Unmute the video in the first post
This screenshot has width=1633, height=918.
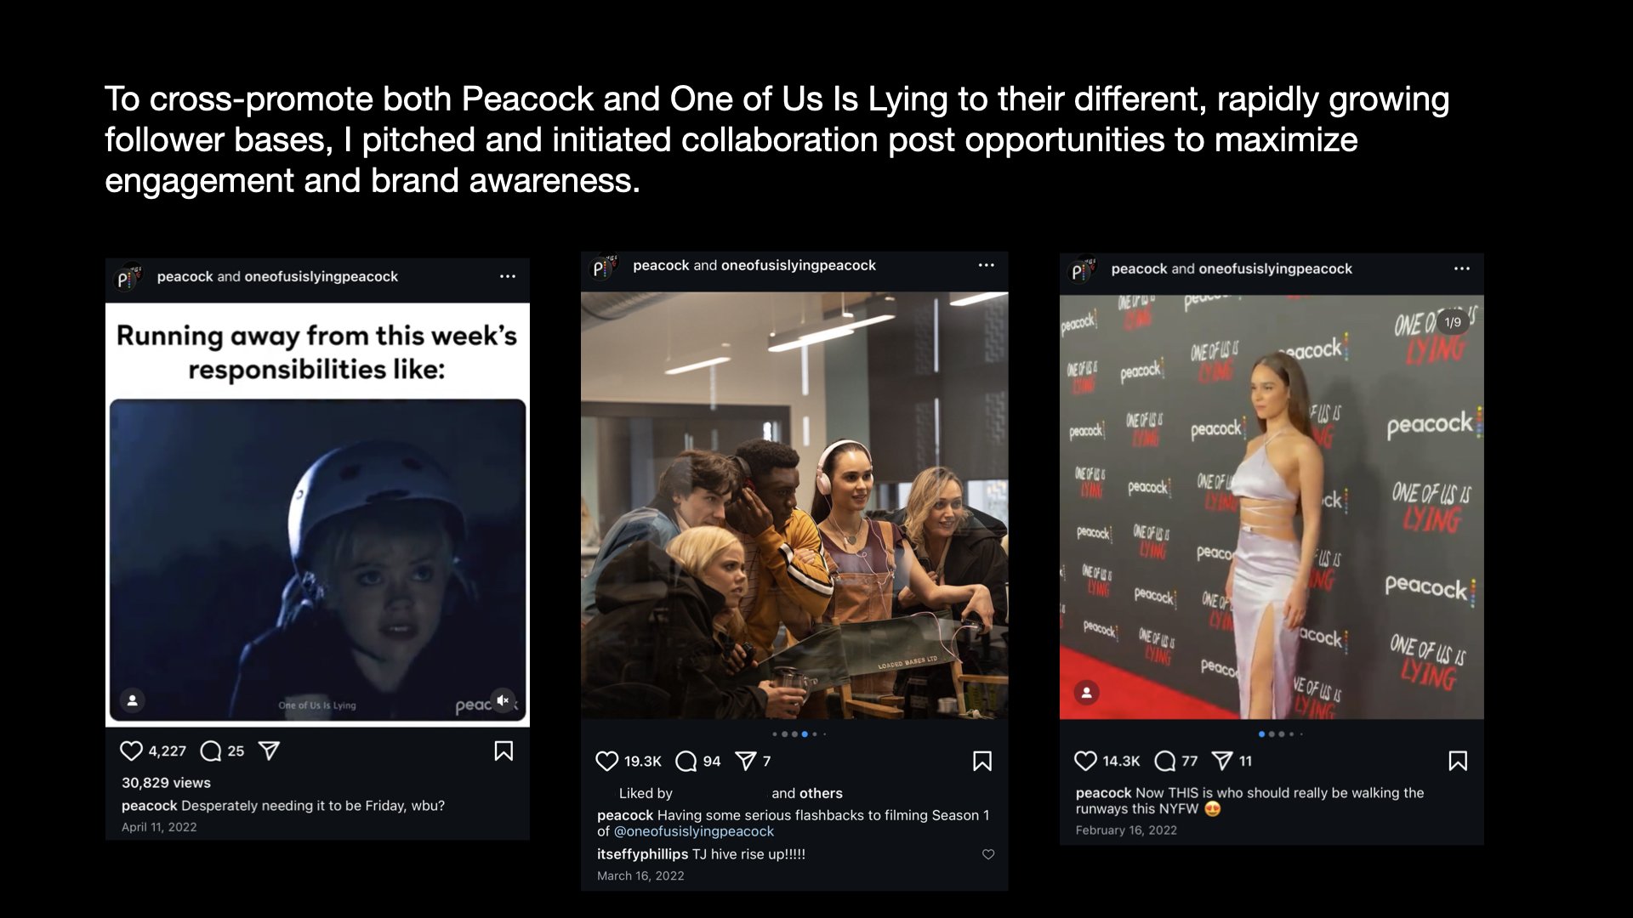(503, 700)
